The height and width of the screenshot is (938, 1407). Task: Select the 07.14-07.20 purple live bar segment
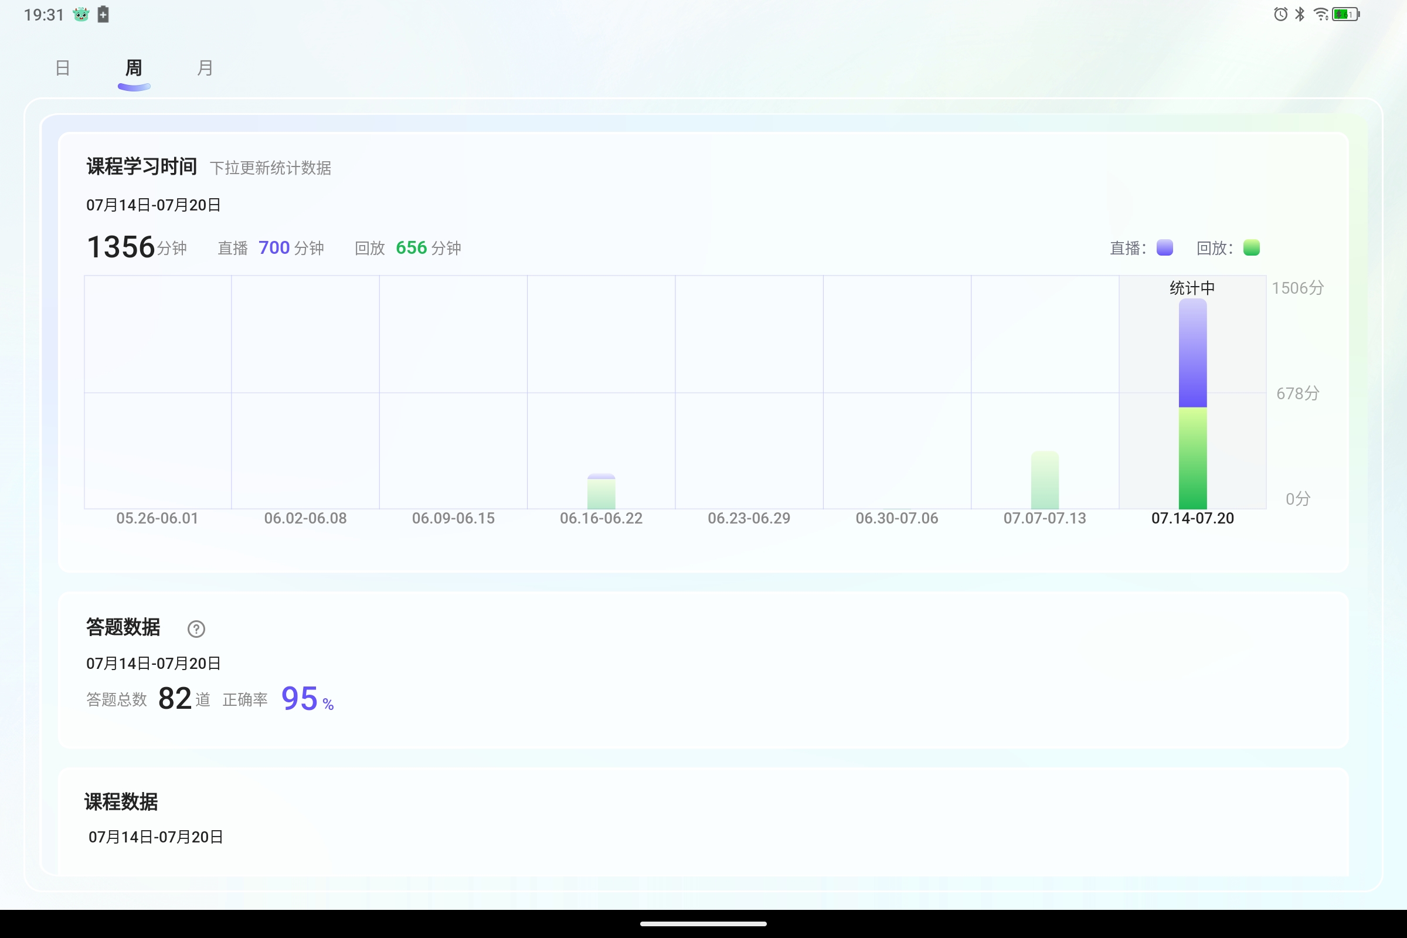coord(1193,353)
